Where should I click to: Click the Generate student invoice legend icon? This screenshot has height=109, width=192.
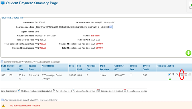point(98,90)
